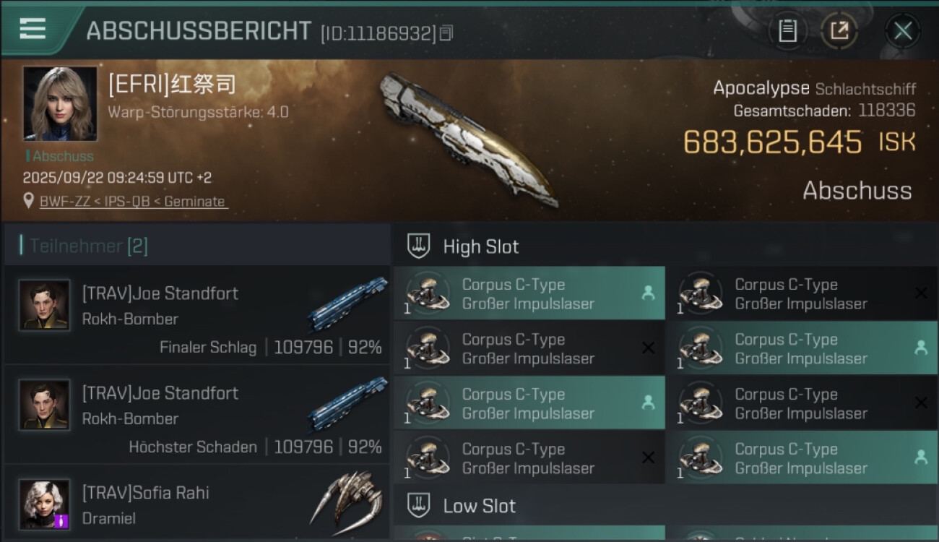This screenshot has height=542, width=939.
Task: Click the share/export report icon
Action: [839, 30]
